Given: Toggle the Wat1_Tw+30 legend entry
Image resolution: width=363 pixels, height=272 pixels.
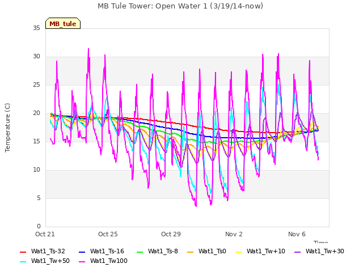Looking at the screenshot, I should (319, 252).
